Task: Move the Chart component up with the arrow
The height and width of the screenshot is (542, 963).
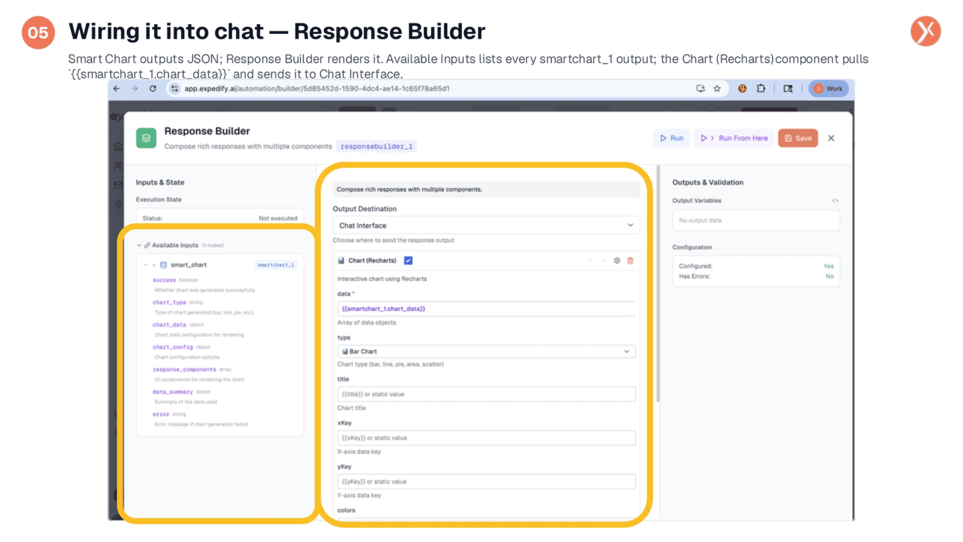Action: pyautogui.click(x=590, y=261)
